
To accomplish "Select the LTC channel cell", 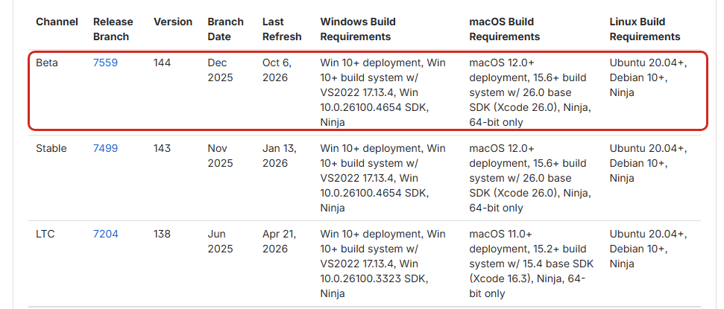I will tap(45, 235).
